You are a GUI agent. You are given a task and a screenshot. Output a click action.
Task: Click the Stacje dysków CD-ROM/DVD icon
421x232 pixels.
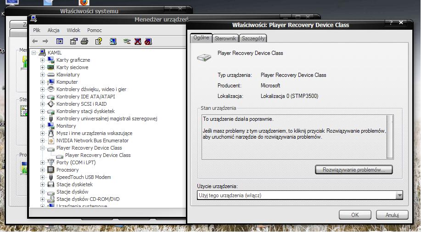(51, 199)
